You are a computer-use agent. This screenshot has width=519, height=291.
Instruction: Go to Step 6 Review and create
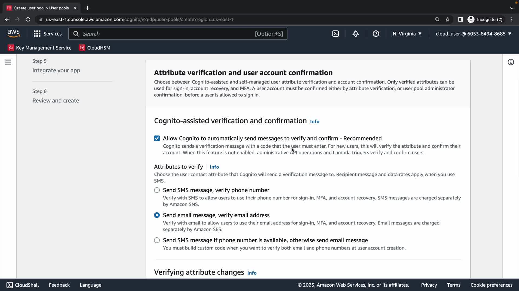tap(56, 101)
